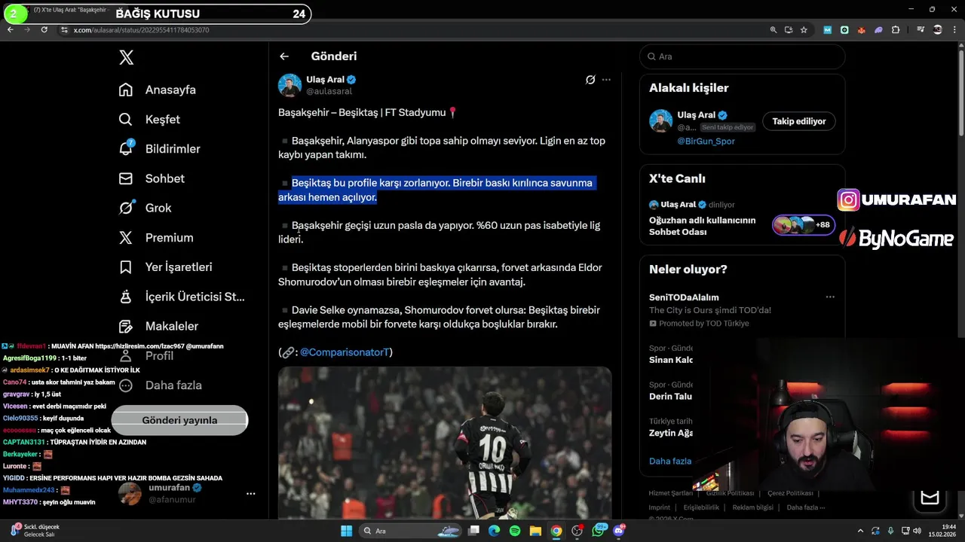The width and height of the screenshot is (965, 542).
Task: Open Chrome extensions puzzle icon
Action: coord(896,29)
